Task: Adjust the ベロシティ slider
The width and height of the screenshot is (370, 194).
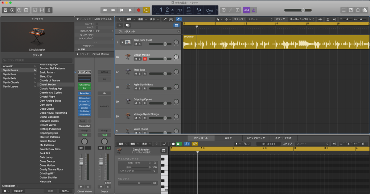Action: click(x=135, y=183)
